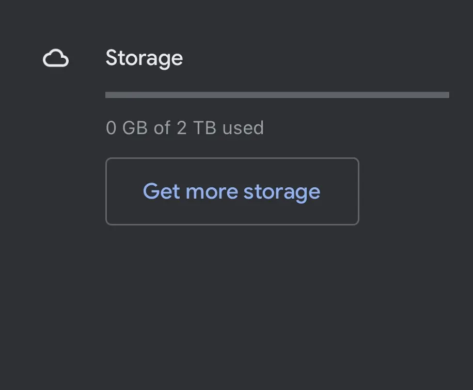Choose Get more storage to upgrade plan
This screenshot has height=390, width=473.
tap(232, 191)
